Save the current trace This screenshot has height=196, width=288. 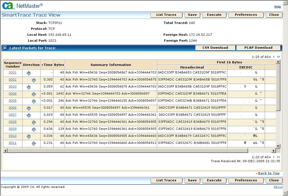[x=192, y=15]
